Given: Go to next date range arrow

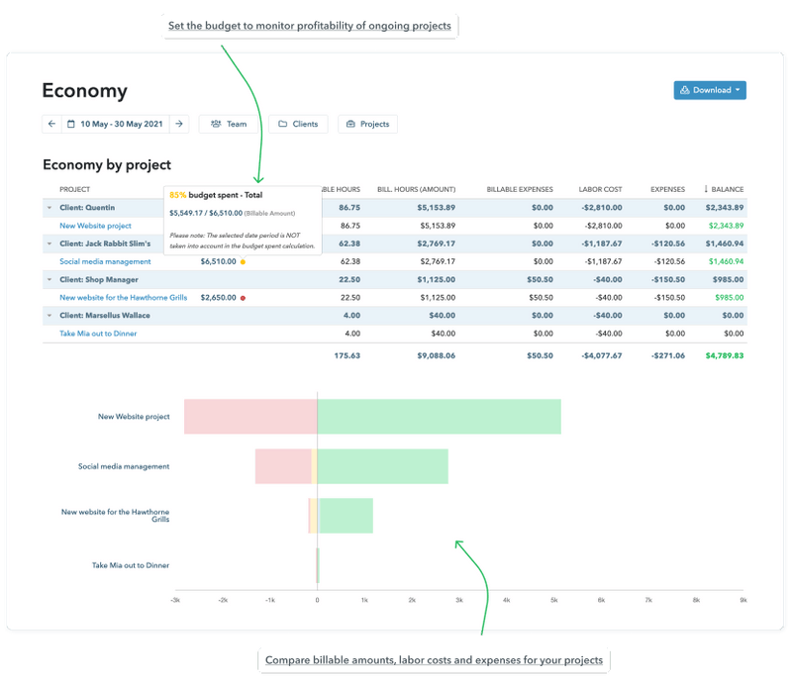Looking at the screenshot, I should click(179, 124).
